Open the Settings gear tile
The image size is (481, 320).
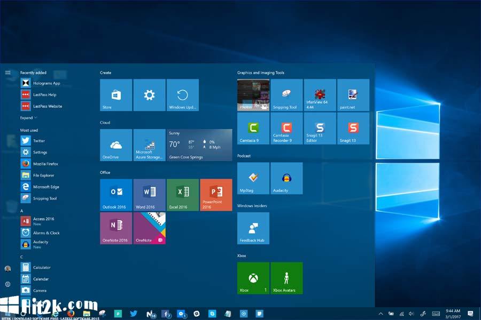pyautogui.click(x=150, y=95)
